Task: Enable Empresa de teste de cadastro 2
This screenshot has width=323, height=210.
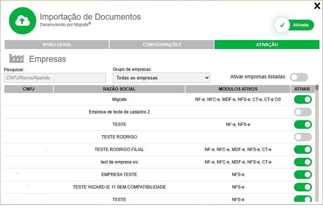Action: [x=303, y=112]
